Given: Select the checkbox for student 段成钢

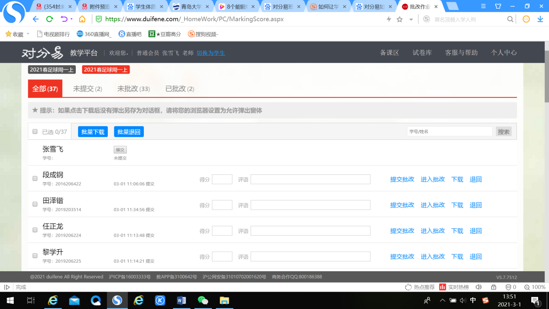Looking at the screenshot, I should coord(35,179).
